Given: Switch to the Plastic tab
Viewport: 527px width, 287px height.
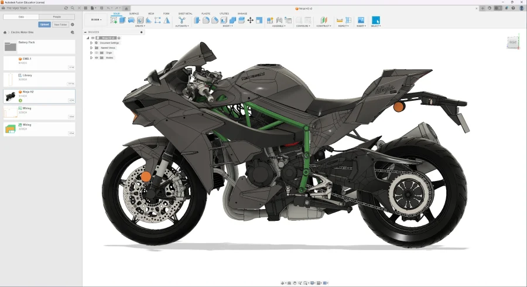Looking at the screenshot, I should click(206, 13).
